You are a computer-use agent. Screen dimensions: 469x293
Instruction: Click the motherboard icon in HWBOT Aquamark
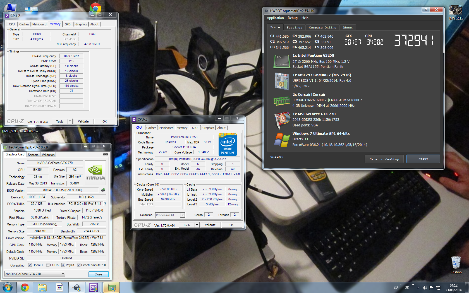click(282, 81)
